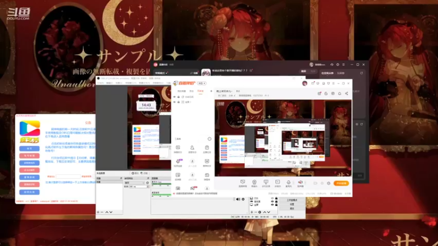Click the hamburger menu icon in companion title bar
Image resolution: width=438 pixels, height=246 pixels.
tap(333, 83)
